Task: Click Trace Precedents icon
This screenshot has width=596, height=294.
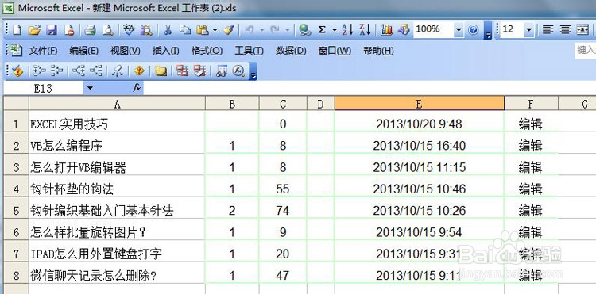Action: (40, 71)
